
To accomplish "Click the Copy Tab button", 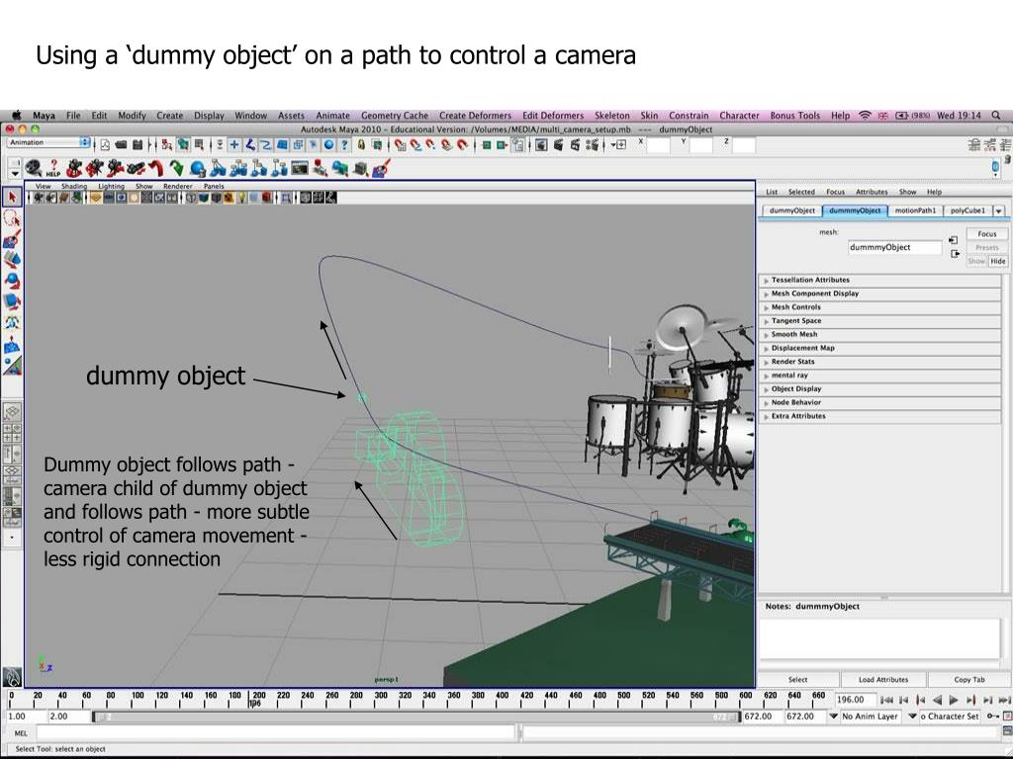I will (x=969, y=680).
